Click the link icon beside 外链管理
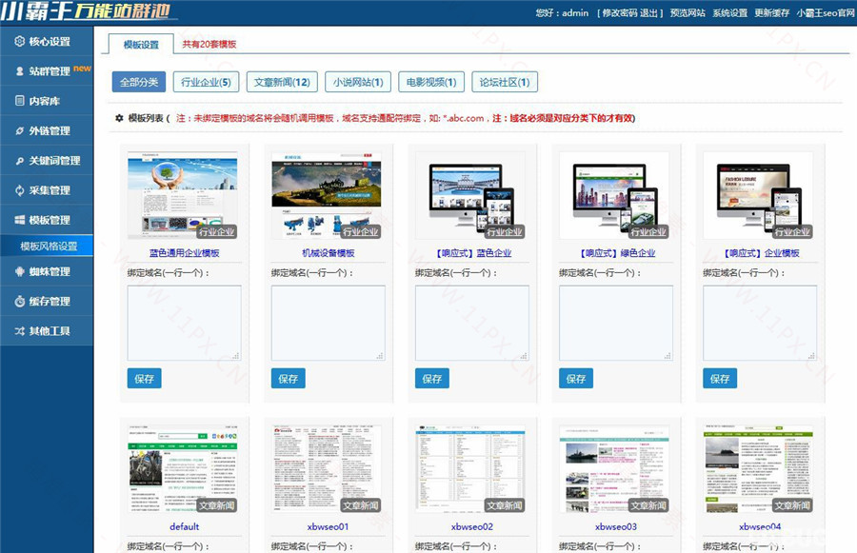This screenshot has width=857, height=553. [19, 130]
